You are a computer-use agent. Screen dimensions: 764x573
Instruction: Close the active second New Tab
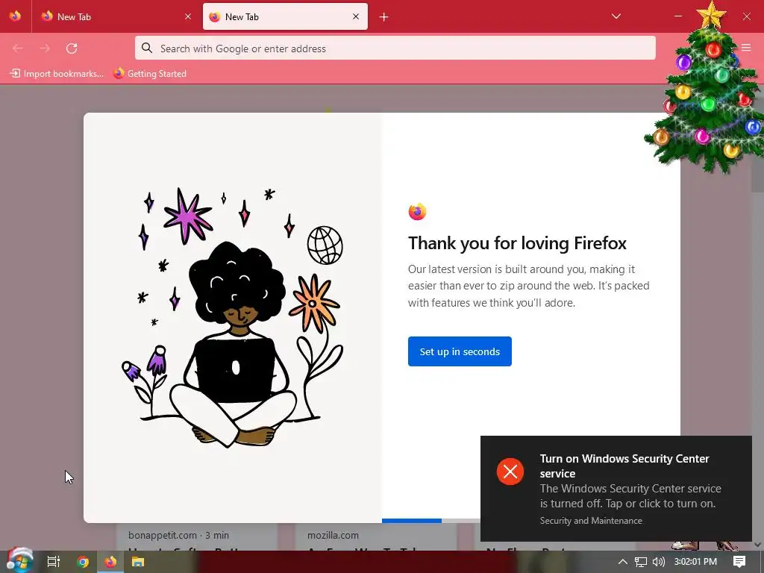tap(356, 16)
